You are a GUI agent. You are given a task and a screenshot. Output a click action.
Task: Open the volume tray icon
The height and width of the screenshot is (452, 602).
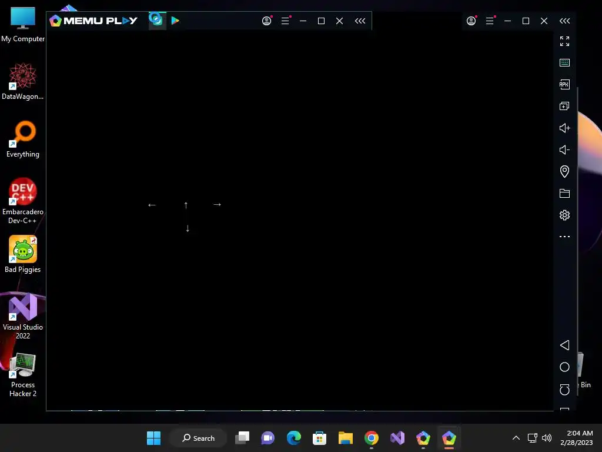547,438
